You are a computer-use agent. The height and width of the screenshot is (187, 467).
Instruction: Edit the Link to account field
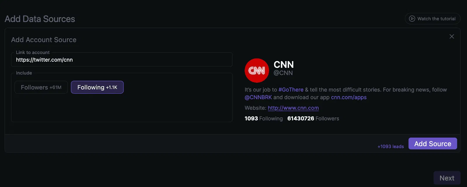pos(122,60)
